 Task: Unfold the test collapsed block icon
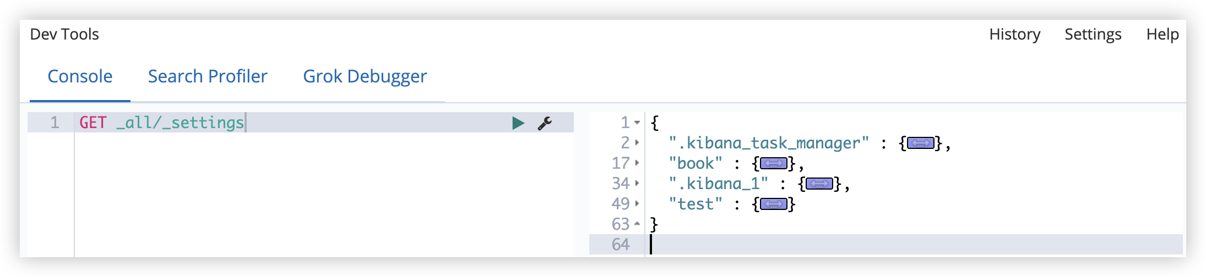click(774, 204)
